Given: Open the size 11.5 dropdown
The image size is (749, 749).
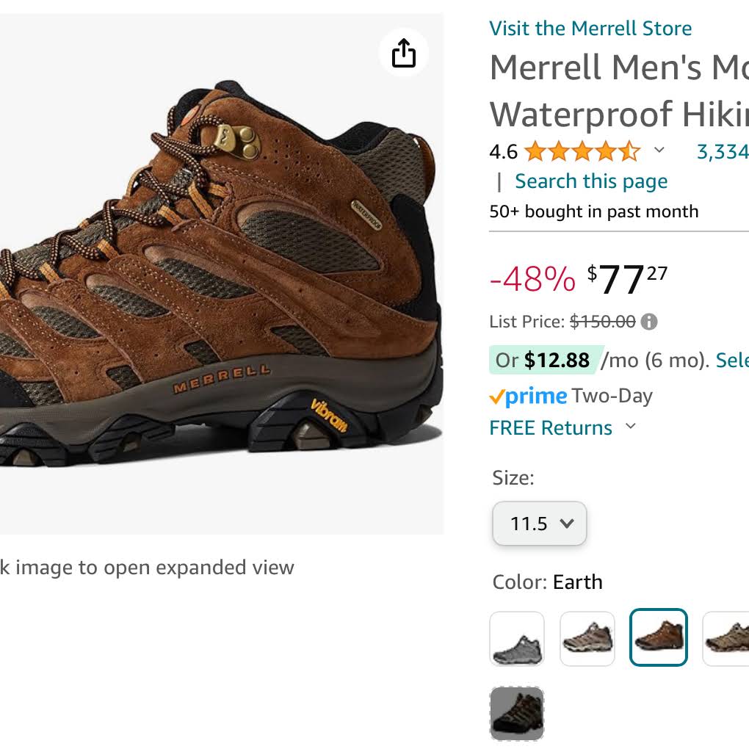Looking at the screenshot, I should [539, 523].
